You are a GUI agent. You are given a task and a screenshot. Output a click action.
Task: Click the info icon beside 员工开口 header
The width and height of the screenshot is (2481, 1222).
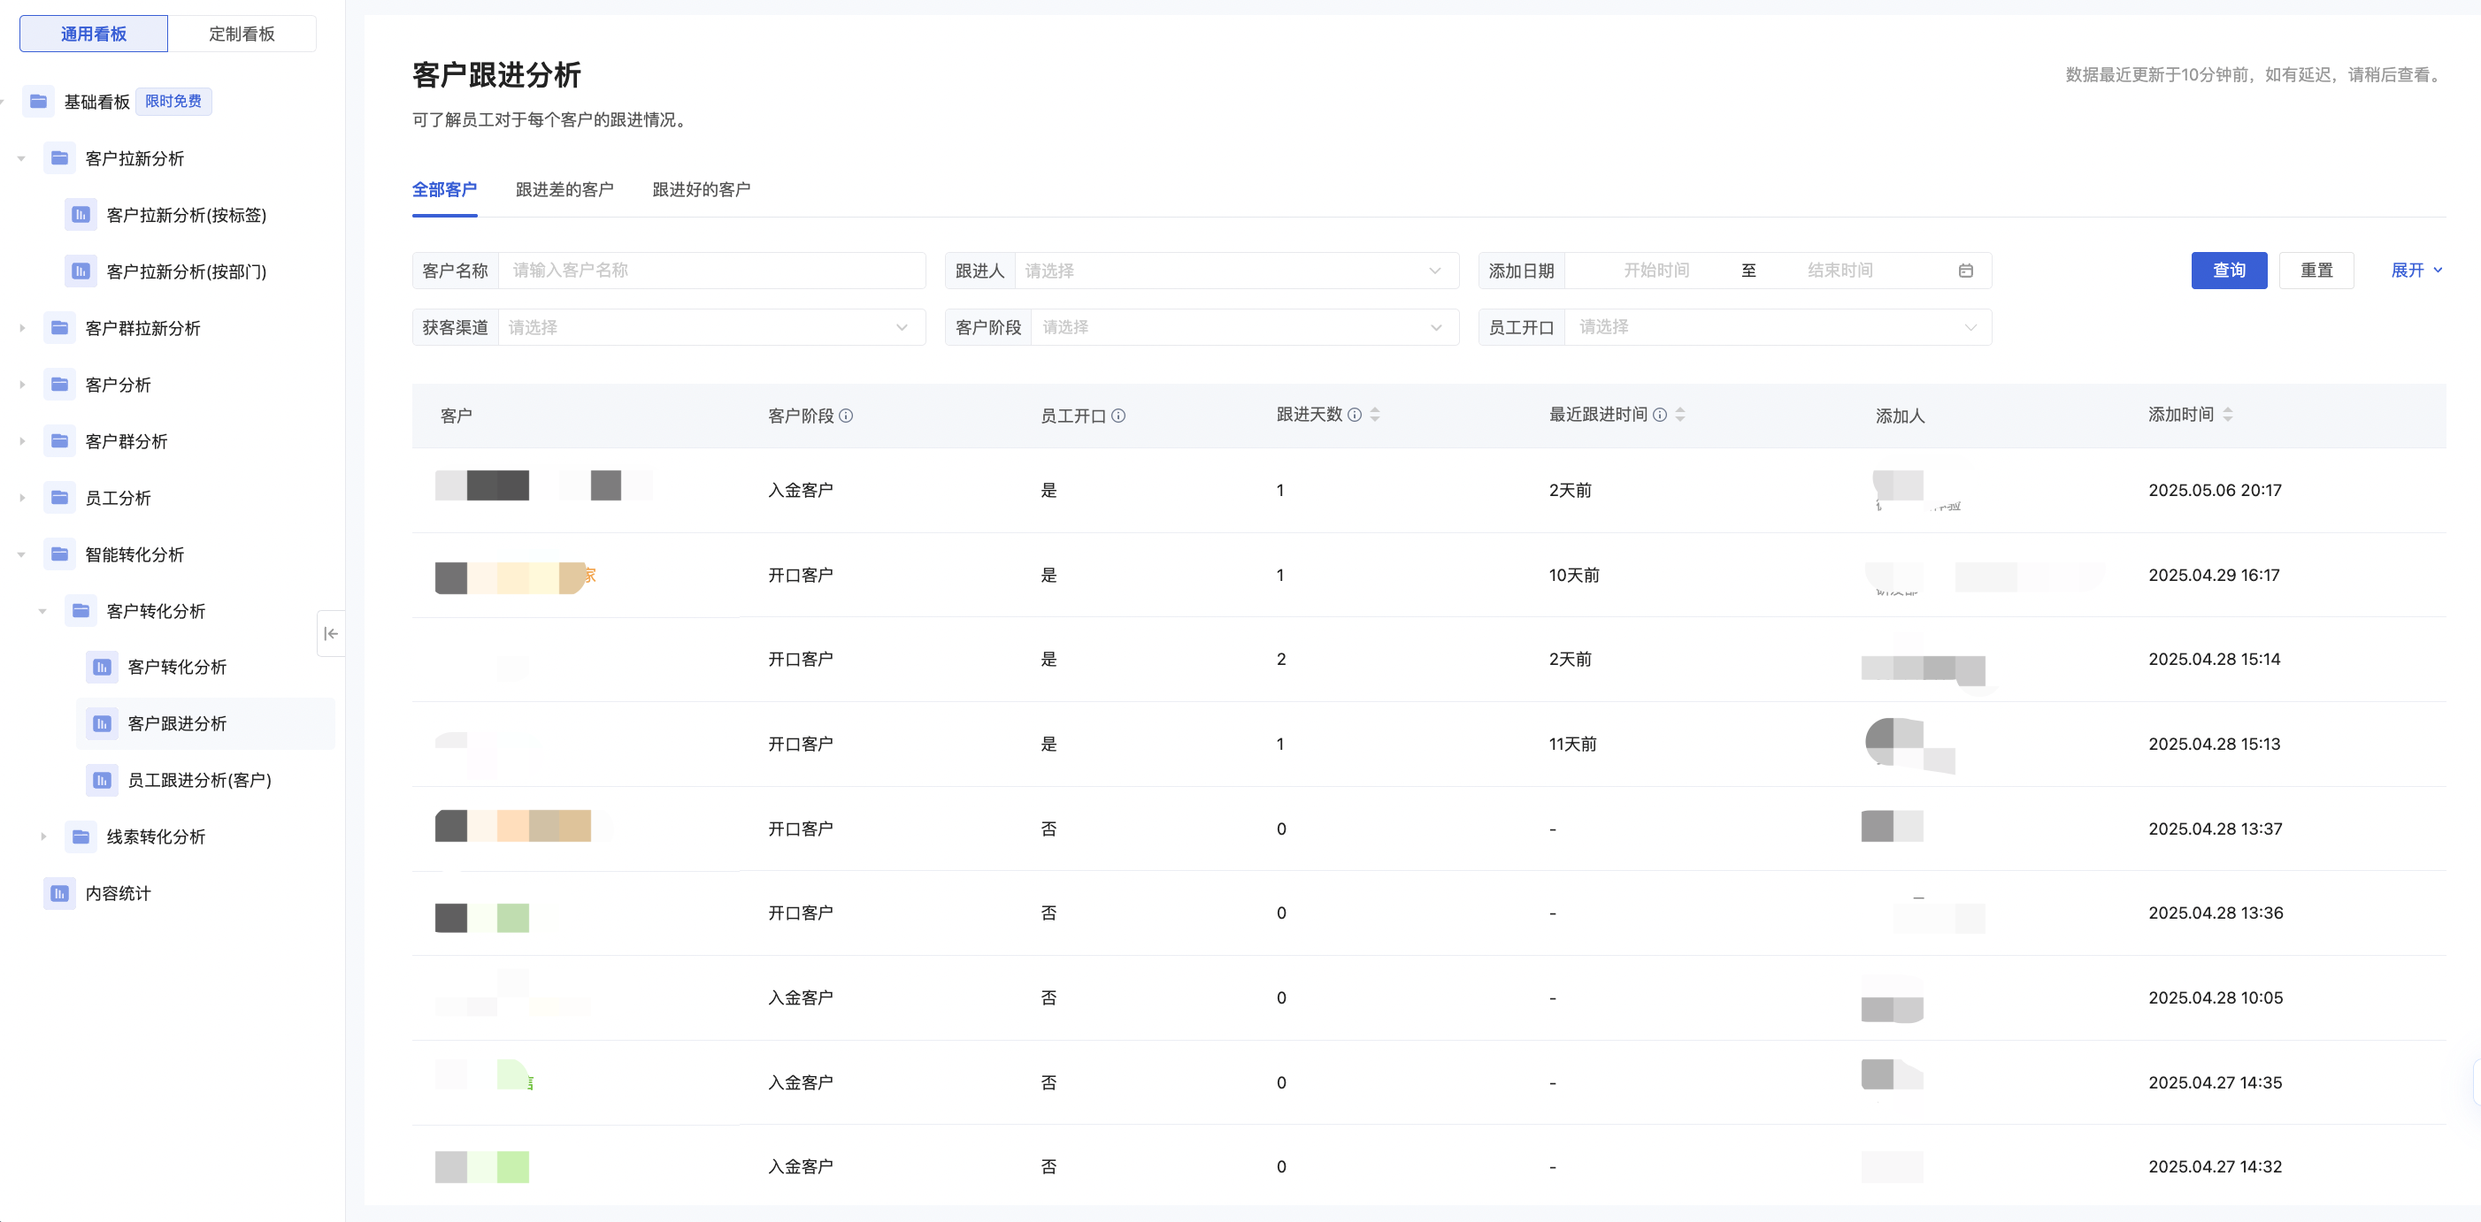pyautogui.click(x=1118, y=416)
